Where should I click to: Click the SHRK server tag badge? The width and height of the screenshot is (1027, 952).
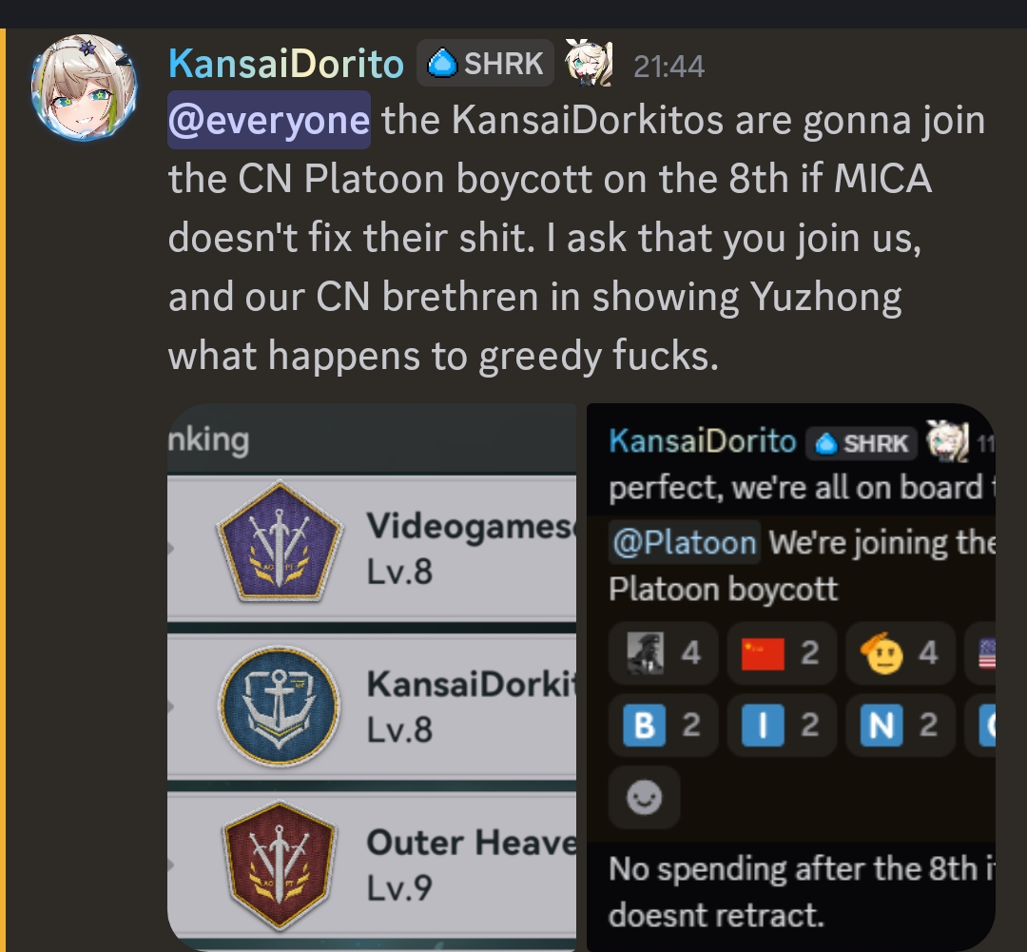(x=485, y=64)
